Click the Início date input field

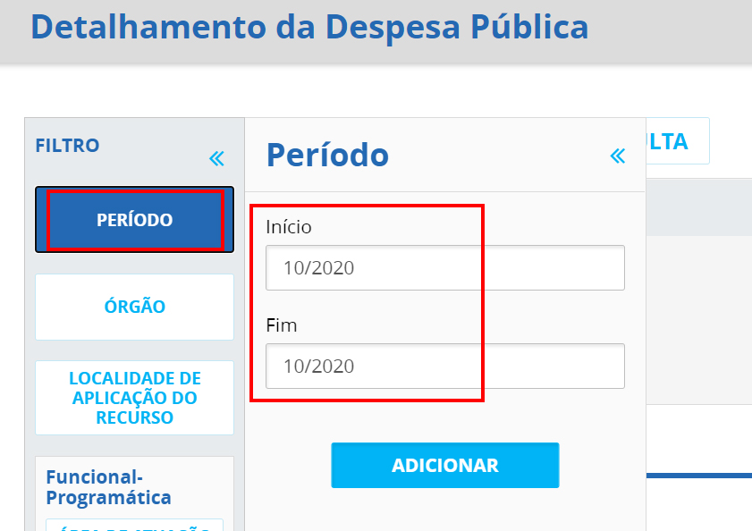[444, 267]
